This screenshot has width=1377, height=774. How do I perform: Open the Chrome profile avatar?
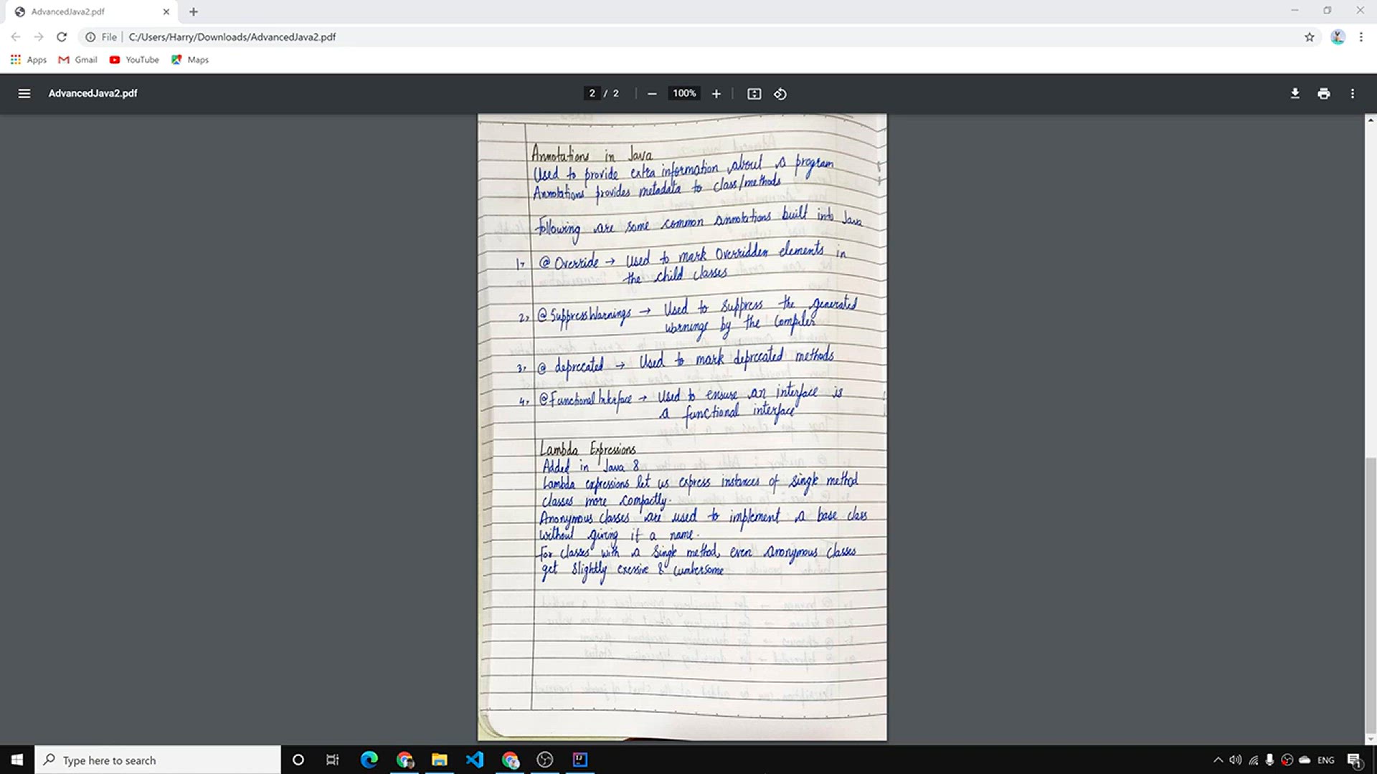click(1338, 37)
